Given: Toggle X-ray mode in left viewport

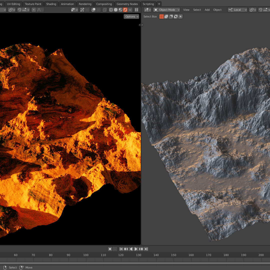Looking at the screenshot, I should (105, 10).
